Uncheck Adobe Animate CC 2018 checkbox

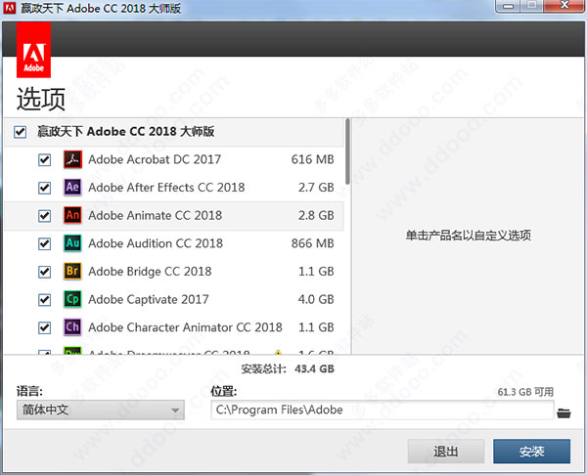coord(45,216)
